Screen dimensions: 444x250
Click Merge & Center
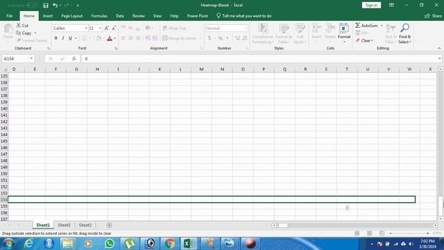[180, 38]
